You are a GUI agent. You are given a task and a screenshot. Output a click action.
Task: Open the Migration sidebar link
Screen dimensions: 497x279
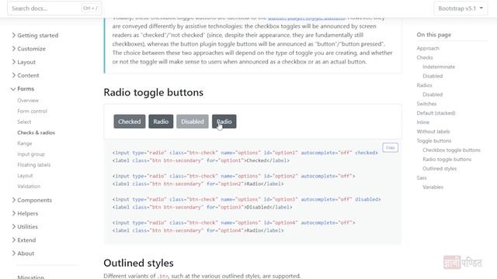(31, 277)
